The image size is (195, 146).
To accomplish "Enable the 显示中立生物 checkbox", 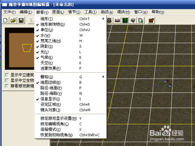I will click(x=7, y=81).
